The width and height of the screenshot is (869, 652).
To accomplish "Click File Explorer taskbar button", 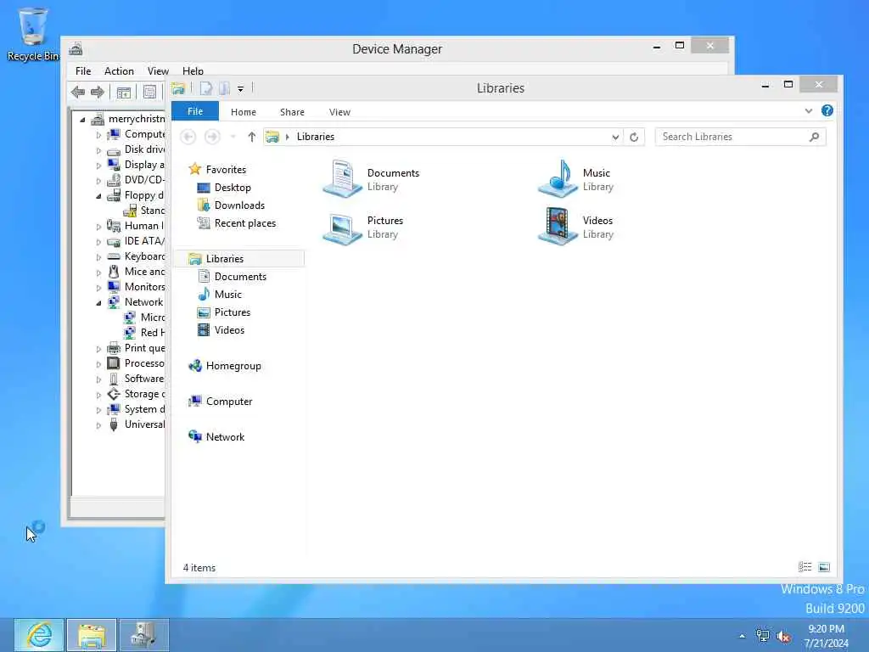I will point(92,635).
